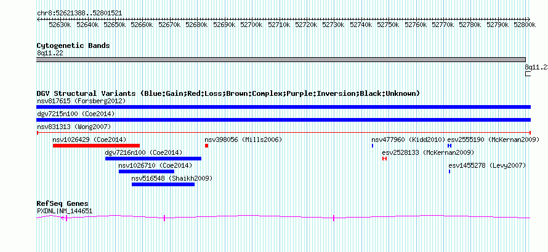The width and height of the screenshot is (548, 252).
Task: Click the chr8:52621388..52801521 coordinates label
Action: (79, 14)
